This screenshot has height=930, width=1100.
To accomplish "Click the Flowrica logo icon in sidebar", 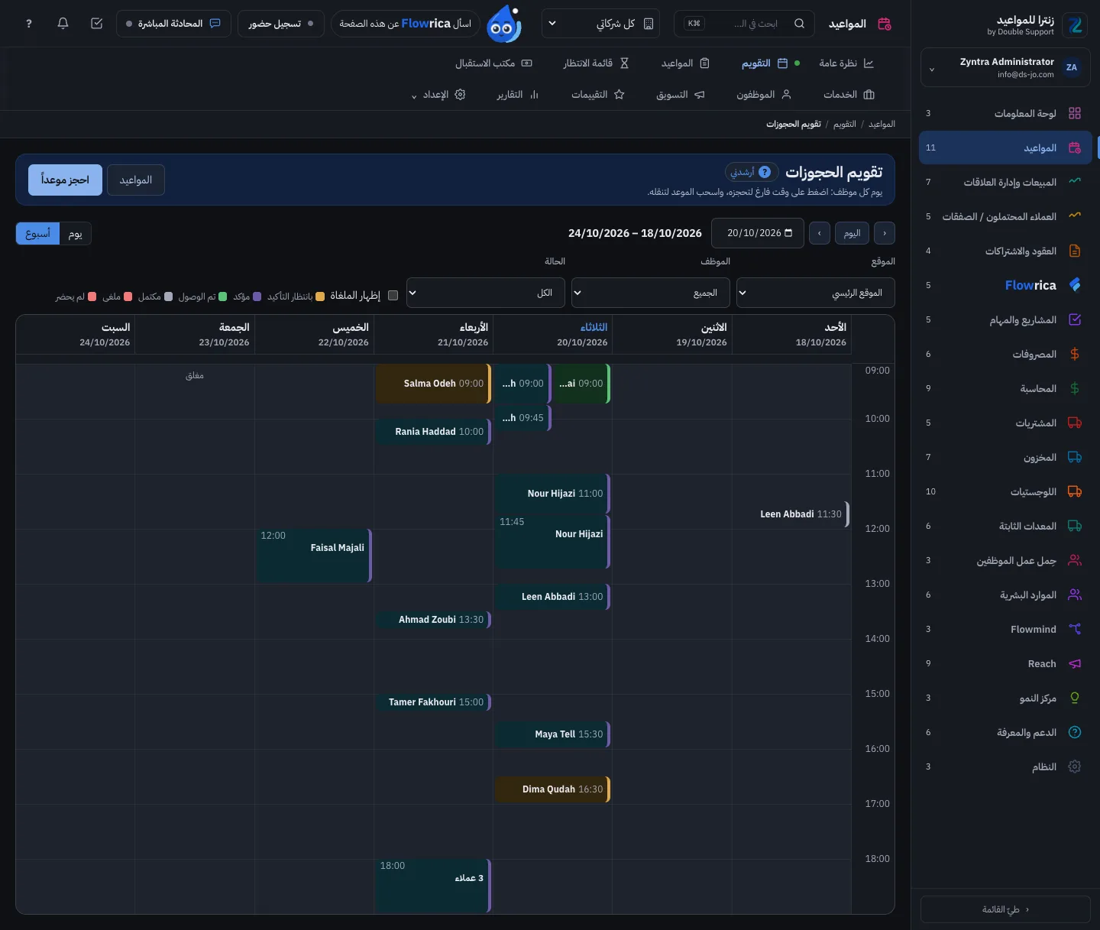I will point(1075,285).
